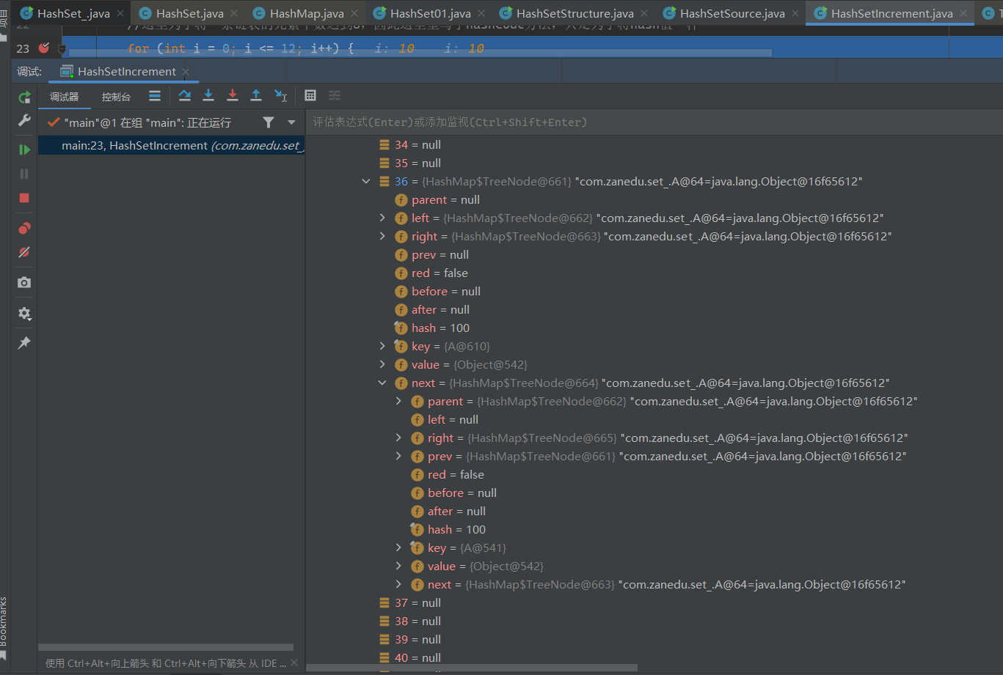Collapse table entry 36 TreeNode@661
This screenshot has width=1003, height=675.
click(x=366, y=181)
